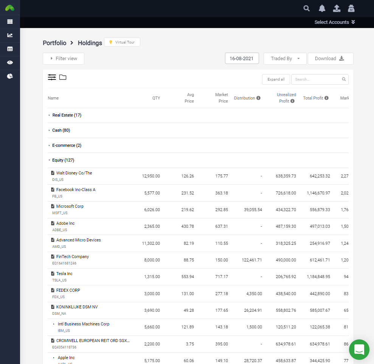
Task: Expand the Intl Business Machines Corp row
Action: click(x=54, y=324)
